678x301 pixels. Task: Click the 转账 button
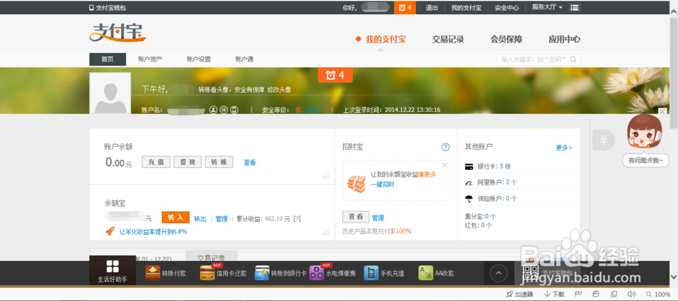tap(219, 162)
